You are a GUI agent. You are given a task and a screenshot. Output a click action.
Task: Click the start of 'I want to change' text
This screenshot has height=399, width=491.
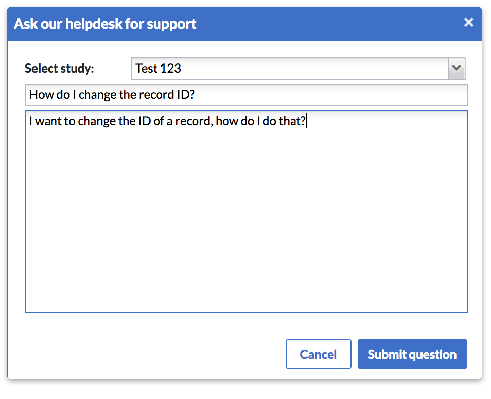click(x=30, y=121)
